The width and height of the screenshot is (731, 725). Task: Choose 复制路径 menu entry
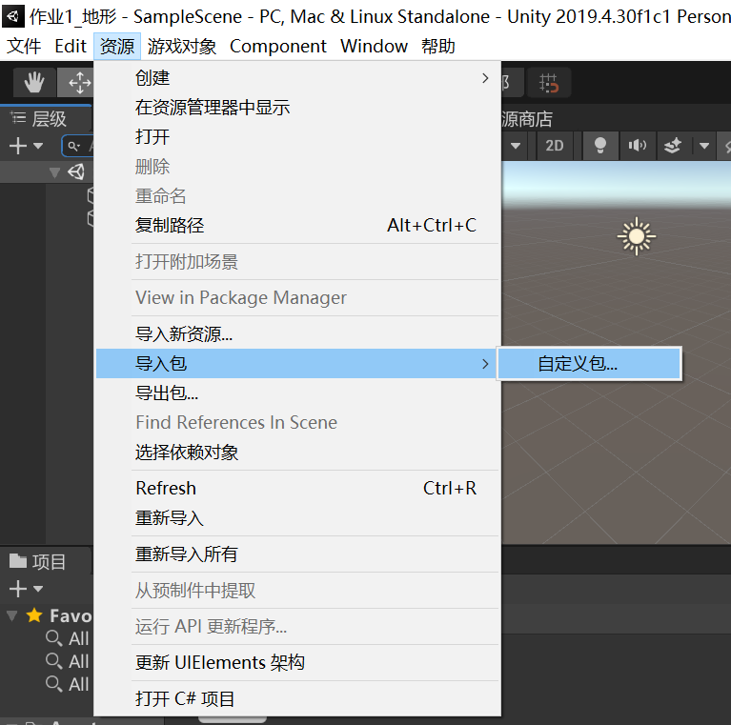(x=297, y=226)
